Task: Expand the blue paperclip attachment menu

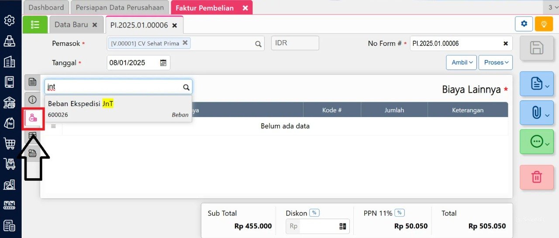Action: click(x=537, y=113)
